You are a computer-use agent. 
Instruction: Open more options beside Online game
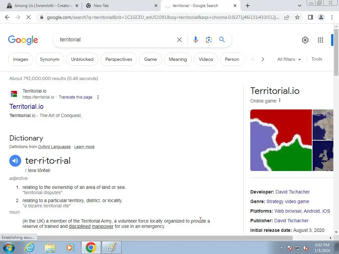[x=280, y=101]
